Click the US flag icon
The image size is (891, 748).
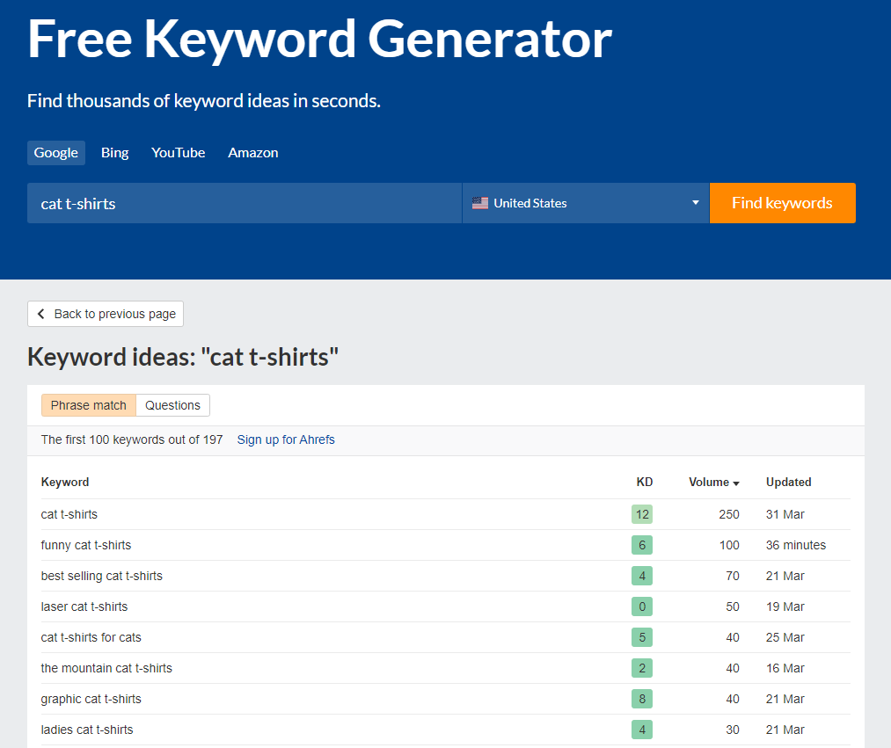[480, 203]
